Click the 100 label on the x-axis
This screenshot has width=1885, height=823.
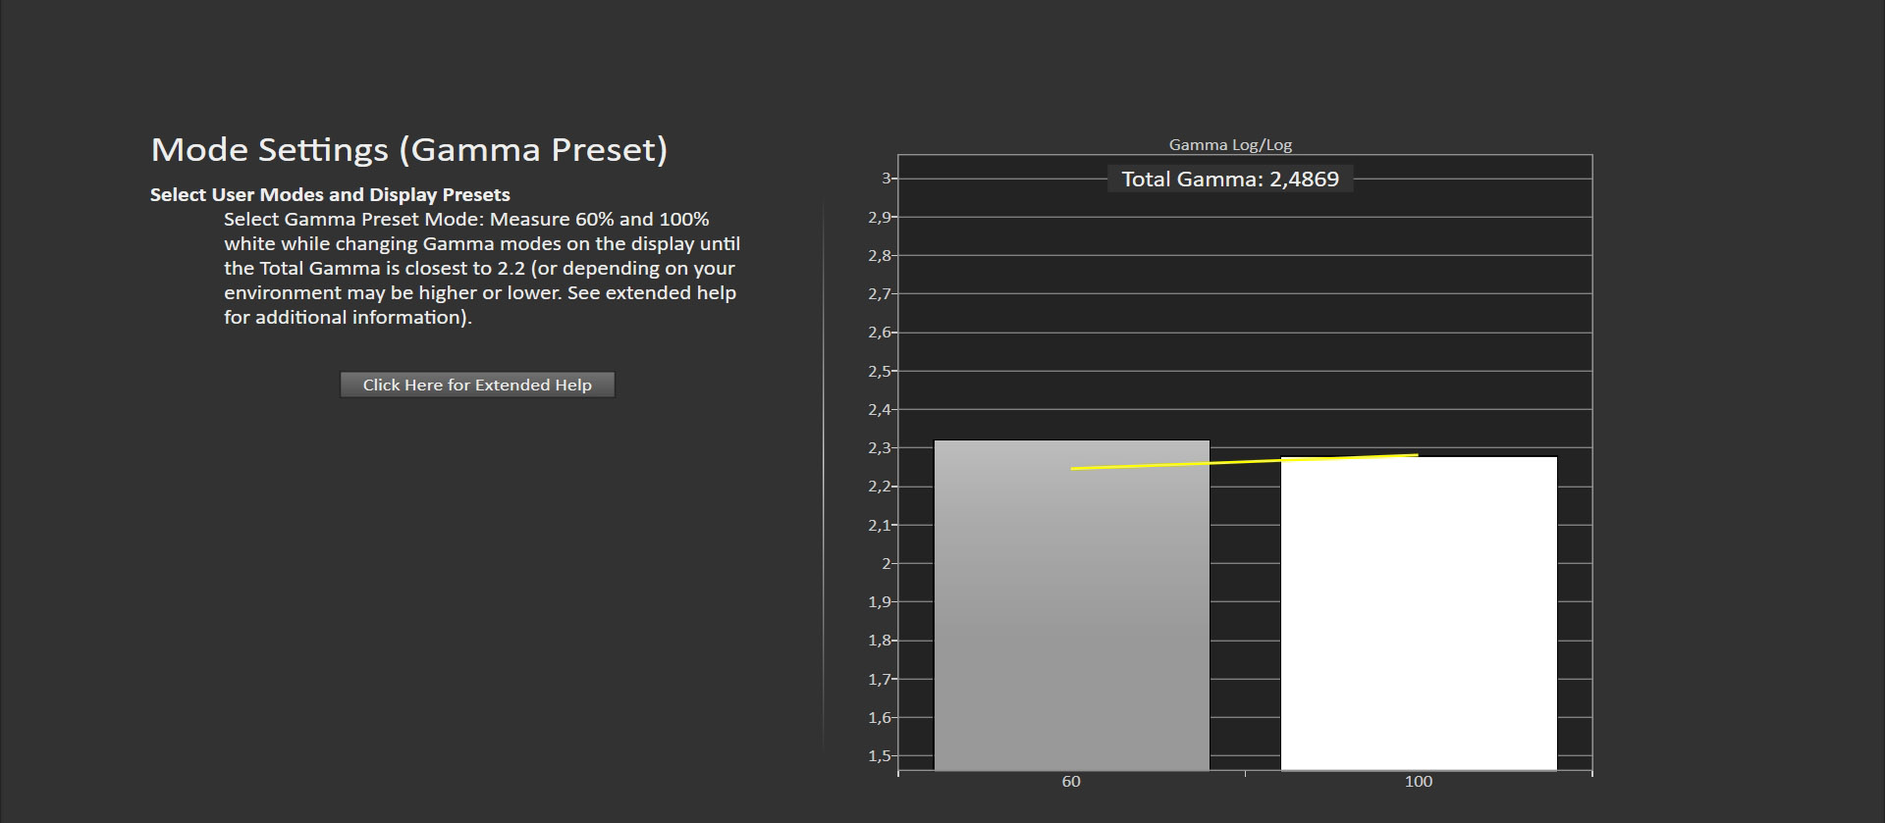[x=1419, y=782]
